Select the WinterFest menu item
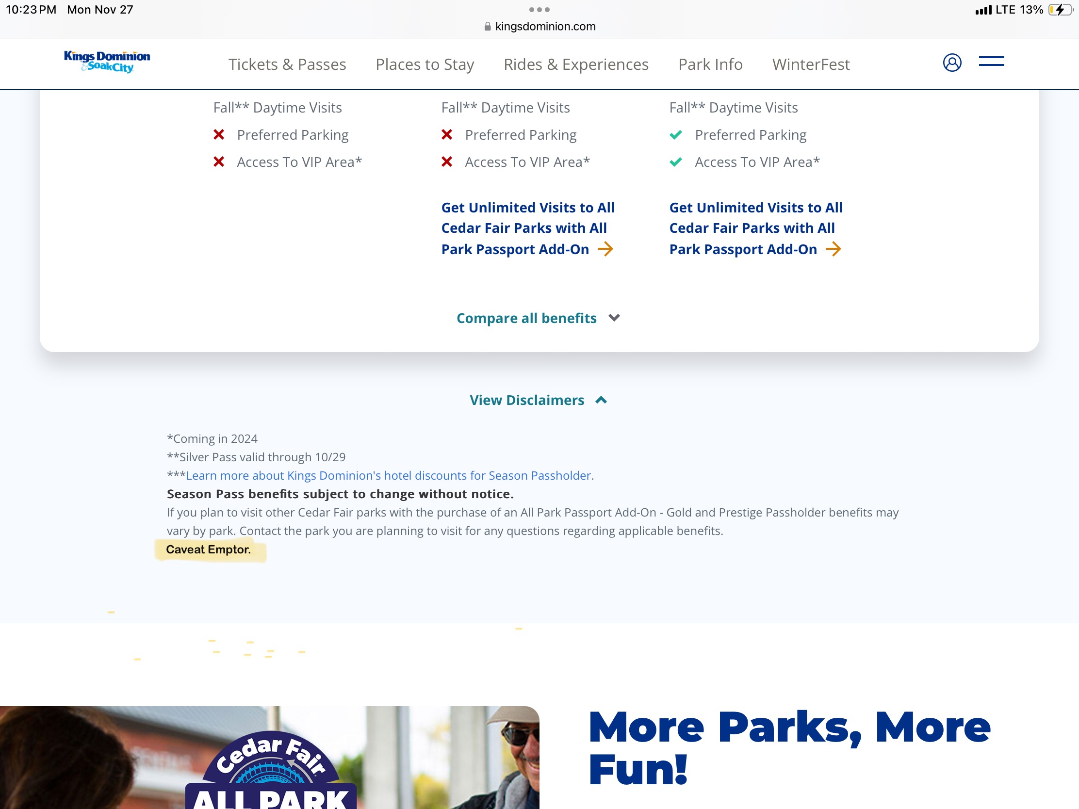Viewport: 1079px width, 809px height. coord(811,65)
